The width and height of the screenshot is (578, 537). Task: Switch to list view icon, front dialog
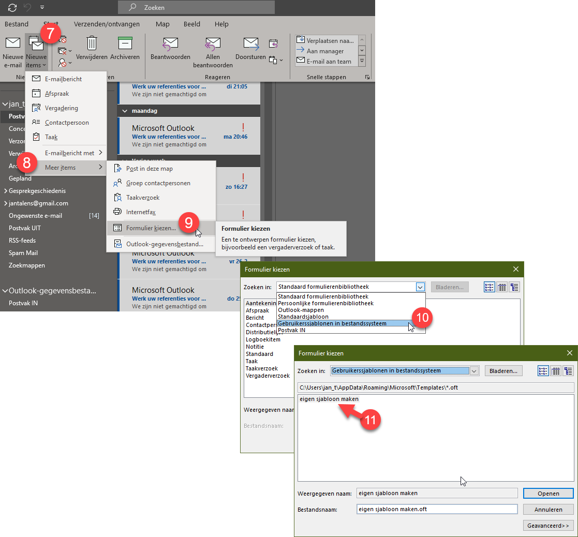click(556, 371)
